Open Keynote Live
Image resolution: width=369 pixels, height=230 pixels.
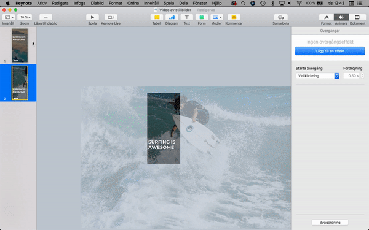coord(111,17)
